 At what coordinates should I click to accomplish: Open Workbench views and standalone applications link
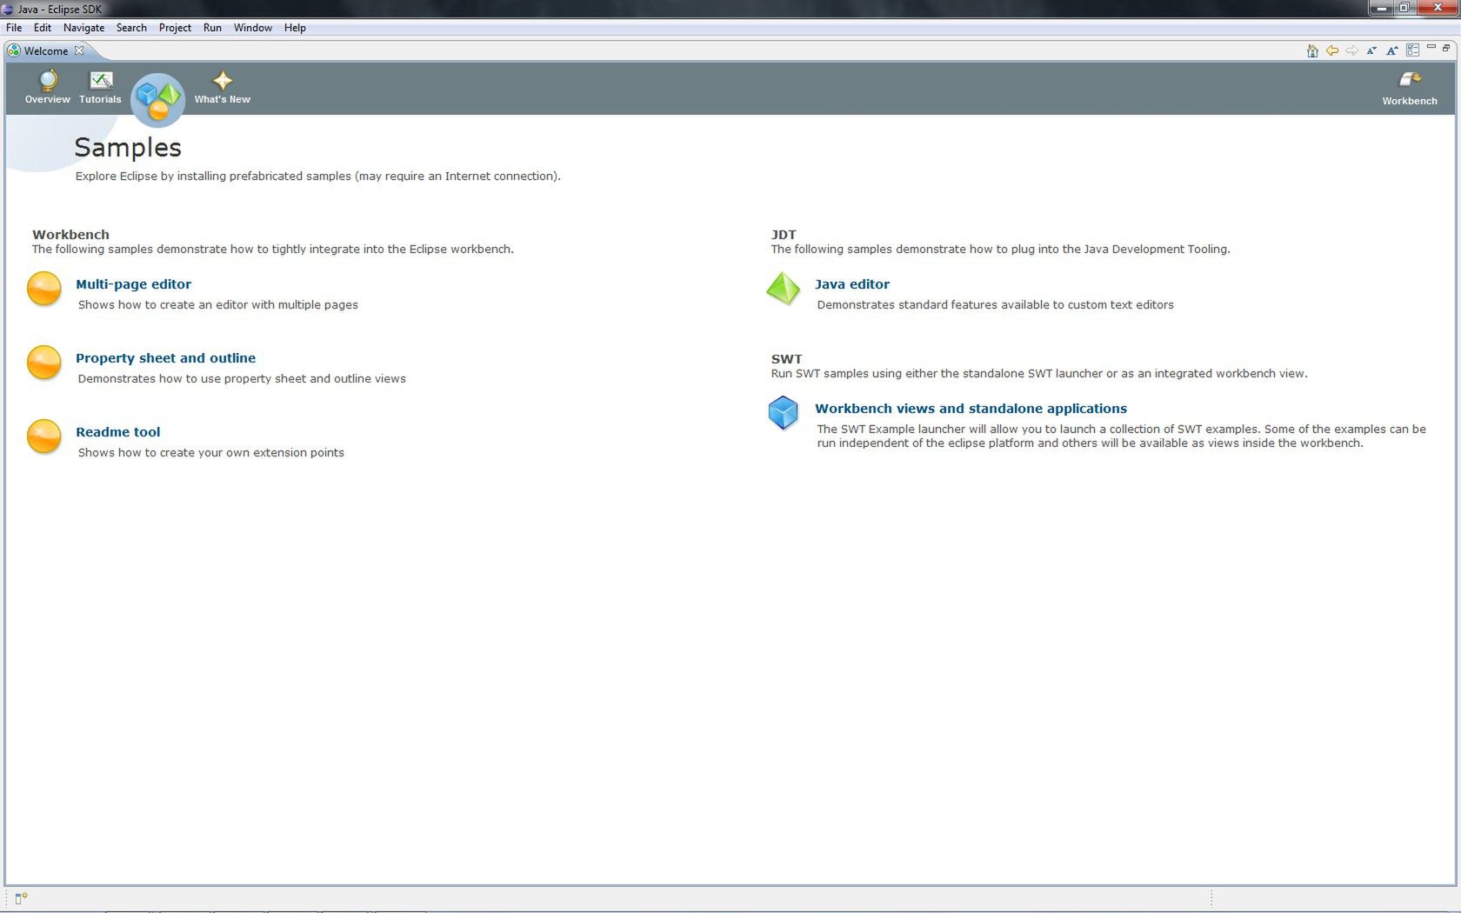click(971, 409)
